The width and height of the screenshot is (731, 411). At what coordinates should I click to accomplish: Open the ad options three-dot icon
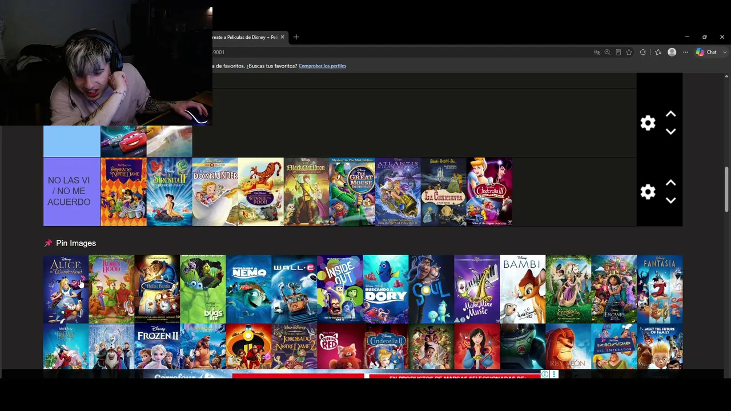[x=554, y=374]
